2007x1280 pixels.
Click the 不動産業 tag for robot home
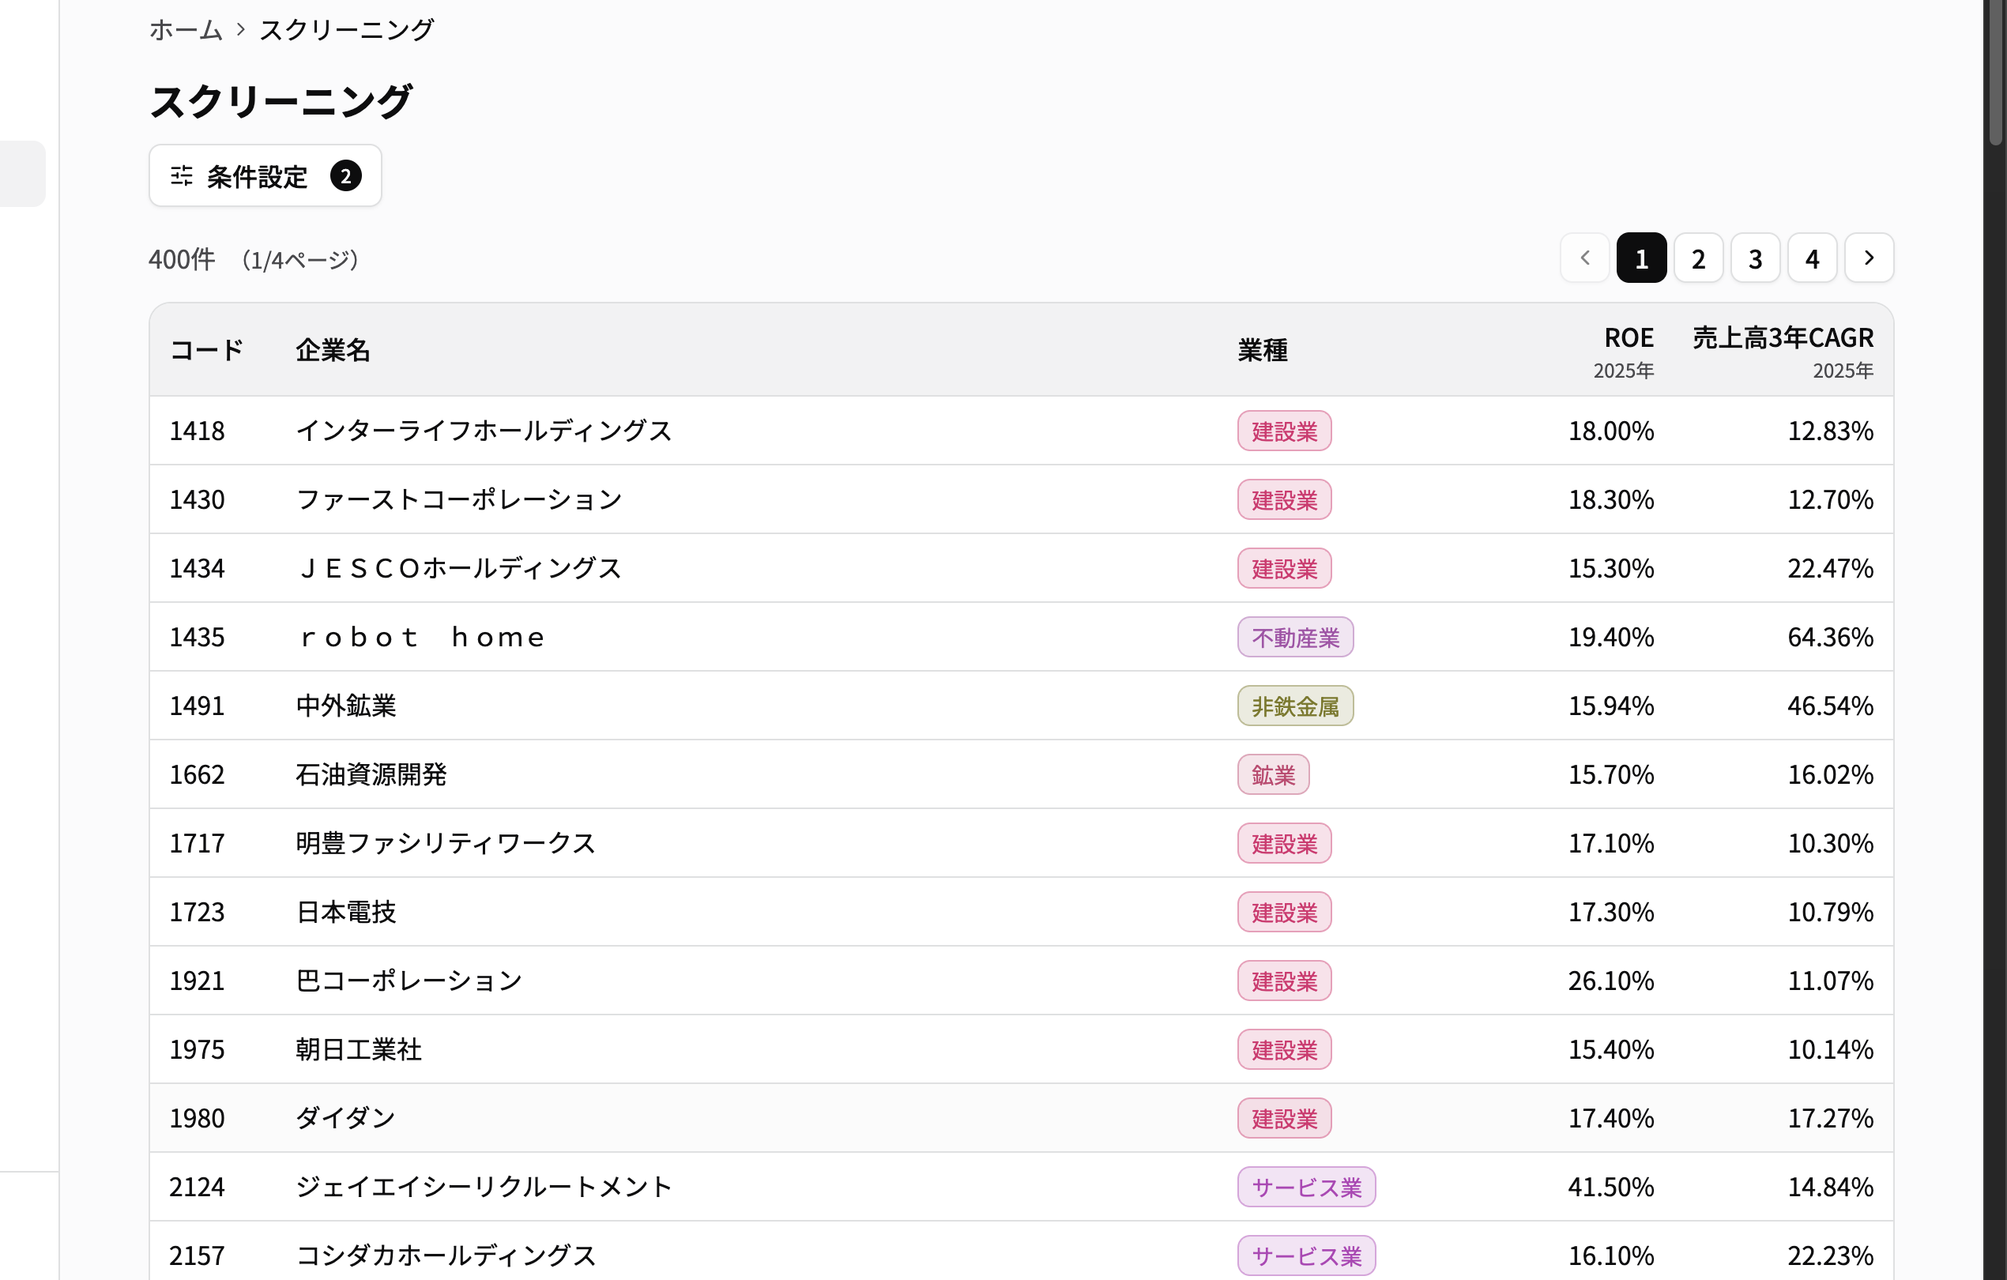coord(1295,638)
